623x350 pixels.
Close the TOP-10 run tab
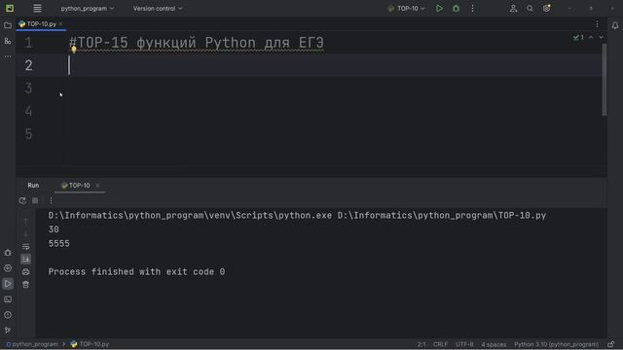[97, 186]
